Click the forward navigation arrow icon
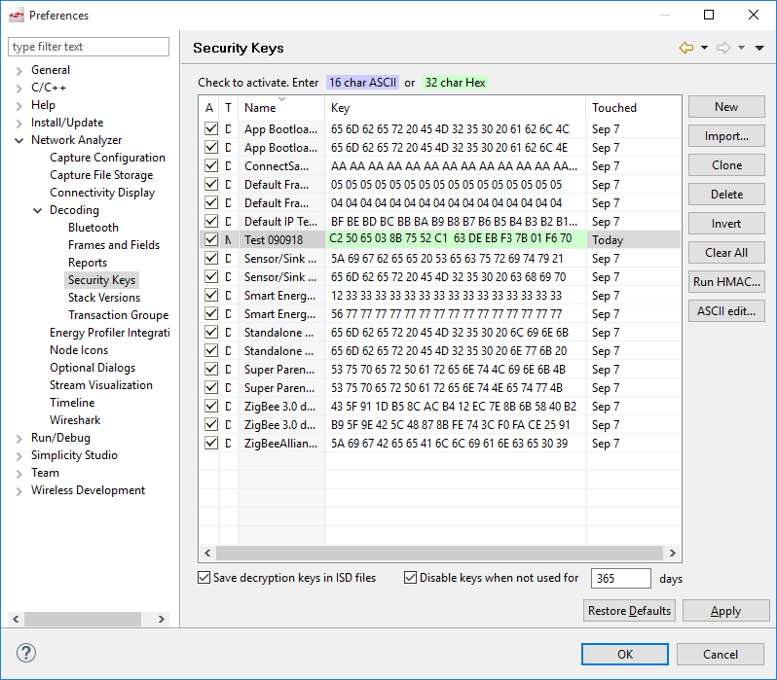The width and height of the screenshot is (777, 680). [x=723, y=48]
